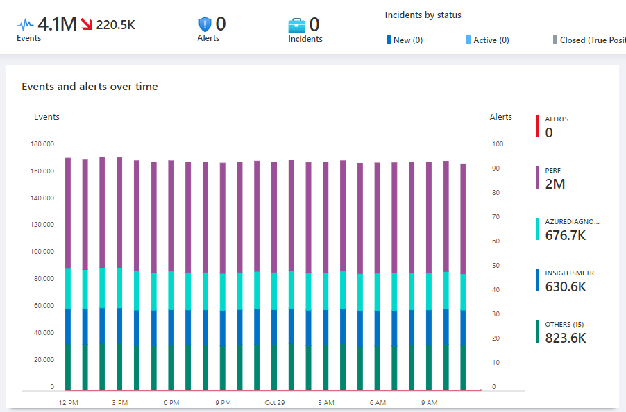Image resolution: width=626 pixels, height=412 pixels.
Task: Select the OTHERS (15) legend entry
Action: click(566, 332)
